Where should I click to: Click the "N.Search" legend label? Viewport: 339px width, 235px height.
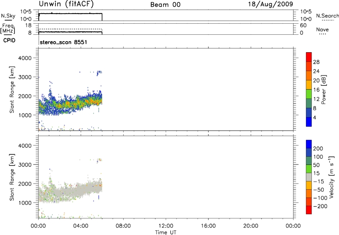point(327,16)
